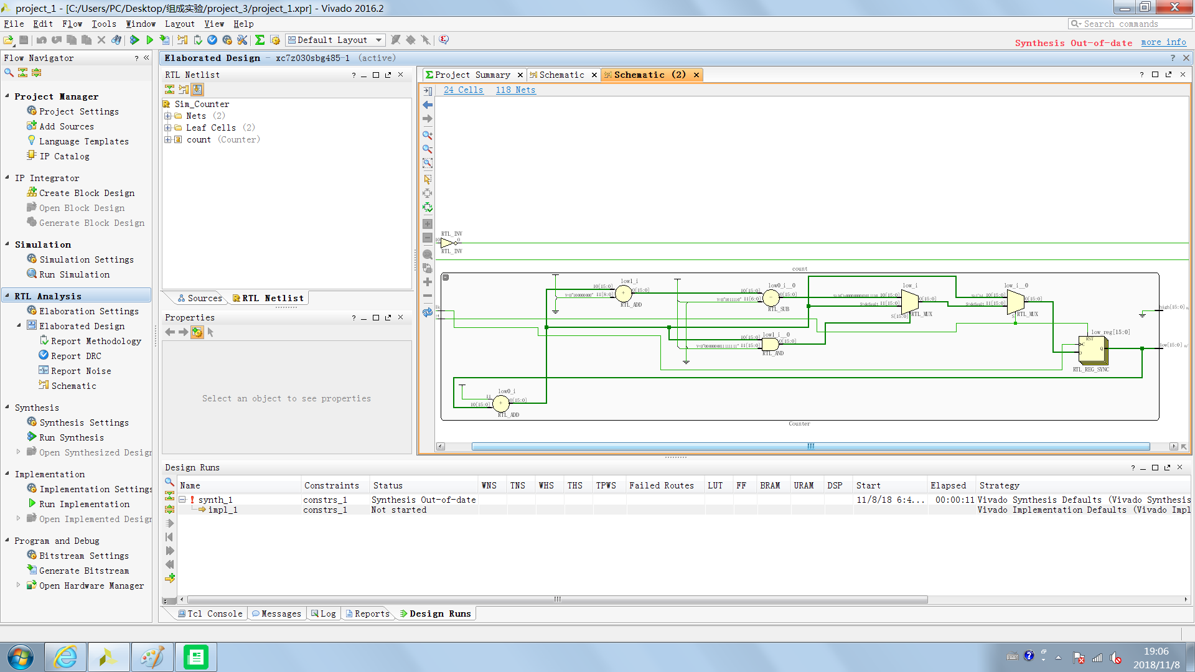Click the schematic Zoom In icon
This screenshot has height=672, width=1195.
tap(428, 135)
